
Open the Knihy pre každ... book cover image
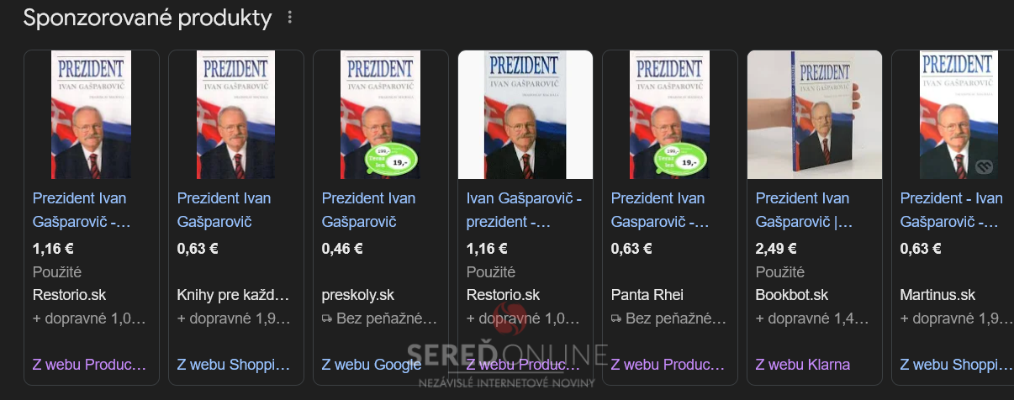point(236,114)
